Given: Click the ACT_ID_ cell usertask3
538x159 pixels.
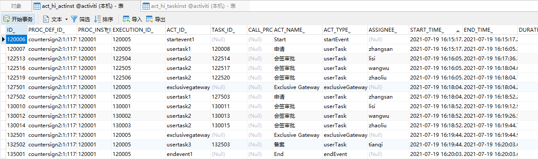Looking at the screenshot, I should point(188,144).
